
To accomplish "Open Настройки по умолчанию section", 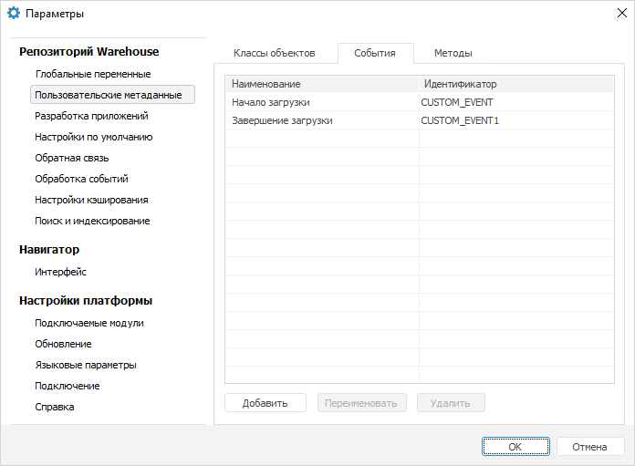I will pos(93,137).
